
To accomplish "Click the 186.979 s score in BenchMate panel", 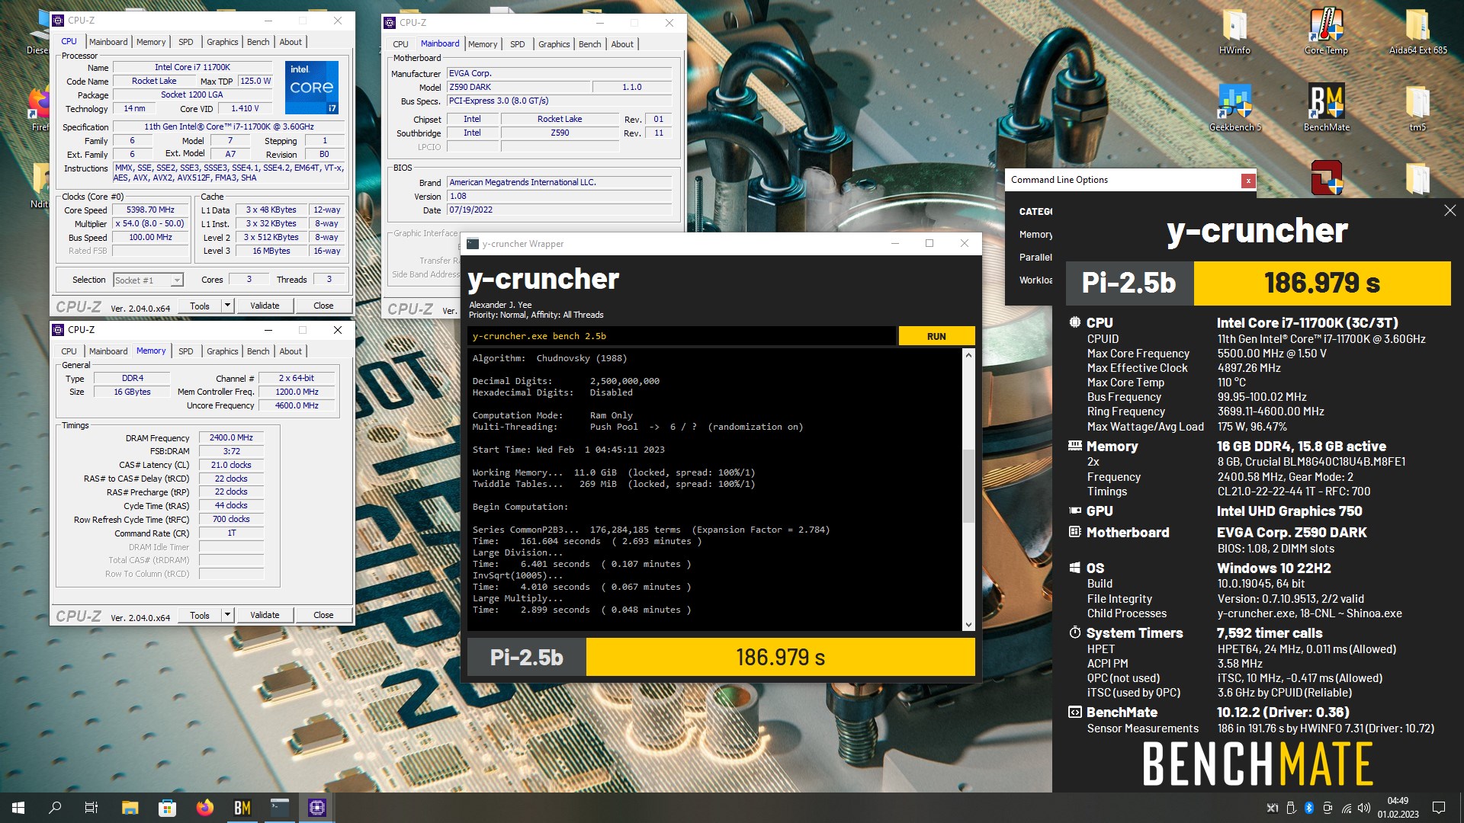I will click(1322, 283).
